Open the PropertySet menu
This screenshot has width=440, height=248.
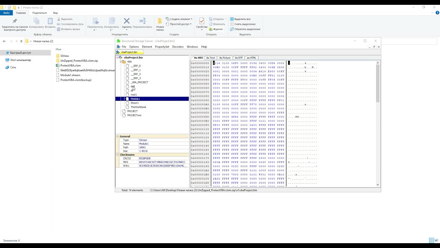point(162,47)
